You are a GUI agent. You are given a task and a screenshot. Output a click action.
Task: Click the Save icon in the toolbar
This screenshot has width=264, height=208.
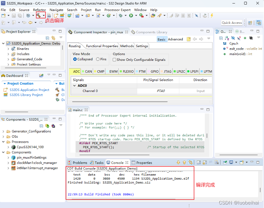[14, 16]
